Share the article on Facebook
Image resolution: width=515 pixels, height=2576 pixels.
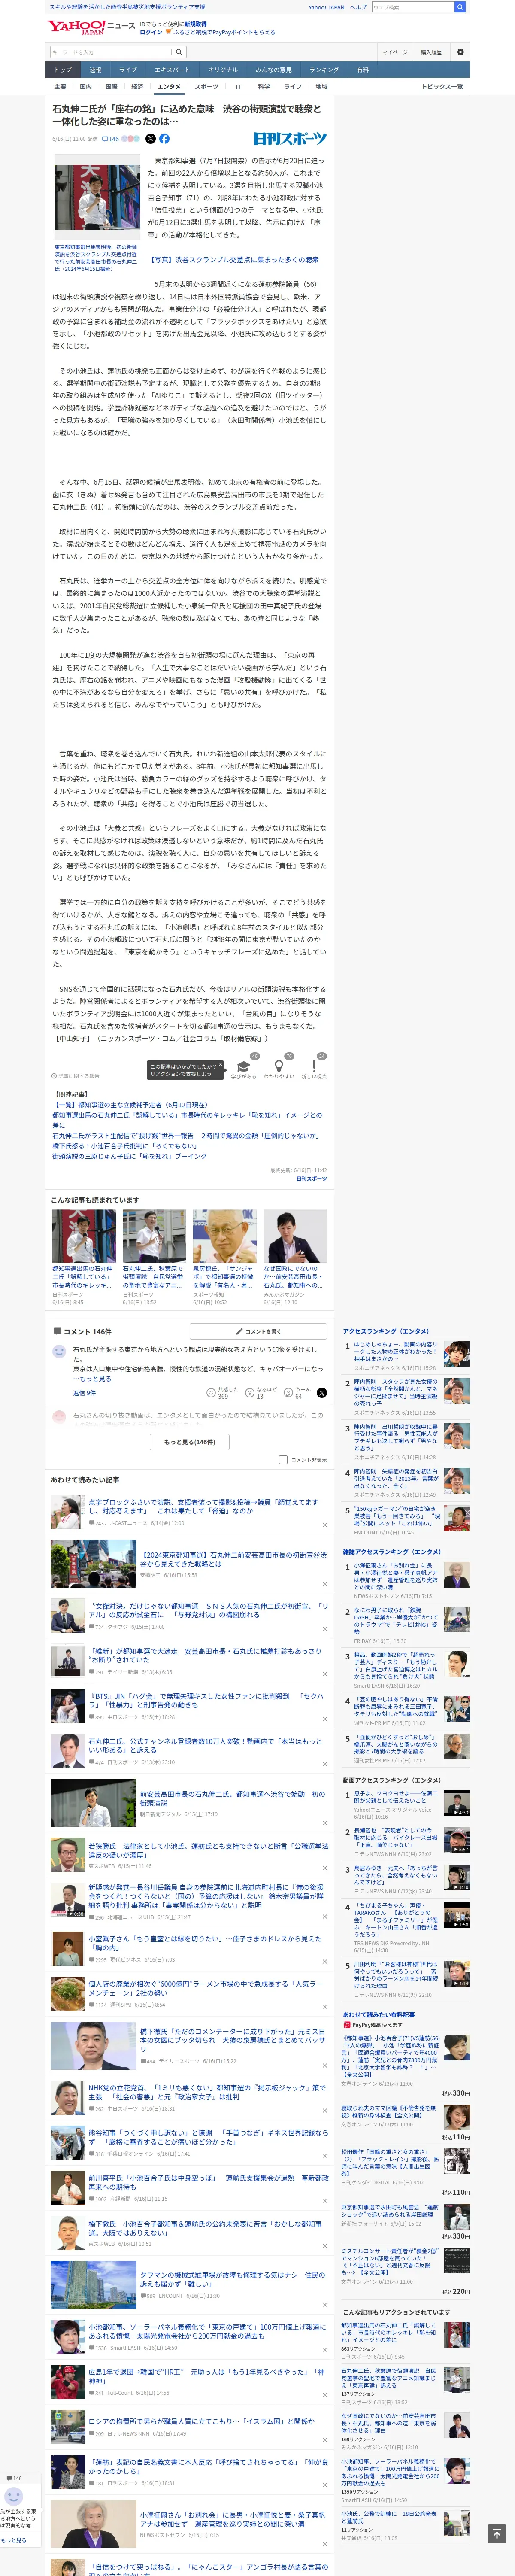[164, 139]
